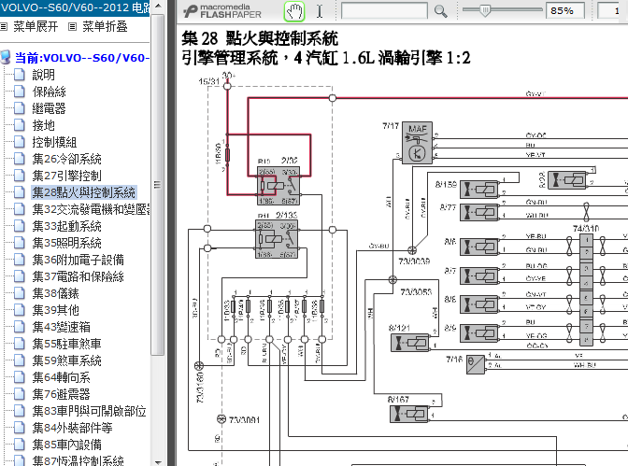Click the page icon beside 集43變速箱

point(20,327)
